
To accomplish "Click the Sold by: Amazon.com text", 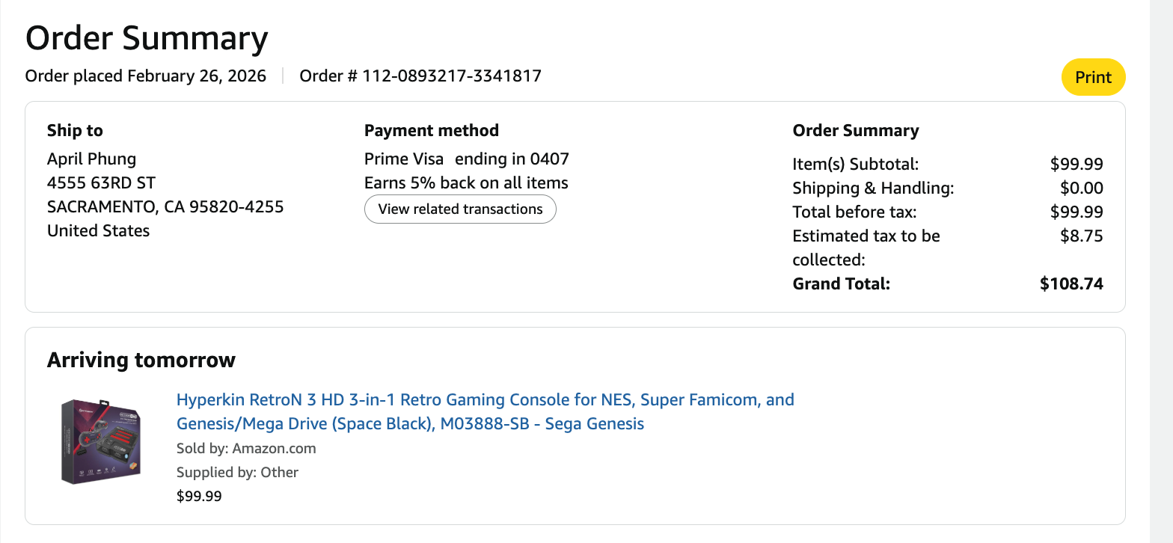I will [x=246, y=448].
